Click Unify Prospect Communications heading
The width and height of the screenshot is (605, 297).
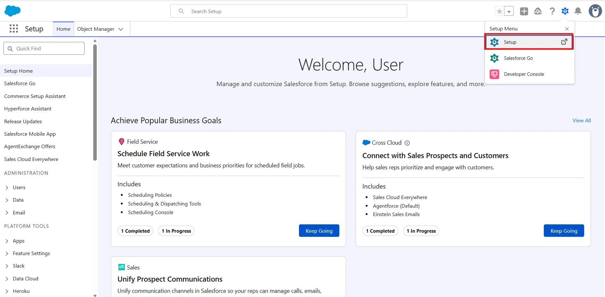170,279
